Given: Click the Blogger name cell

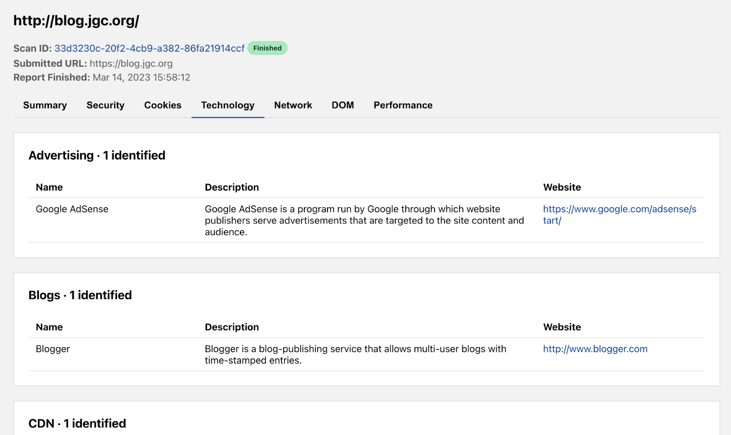Looking at the screenshot, I should click(x=53, y=349).
